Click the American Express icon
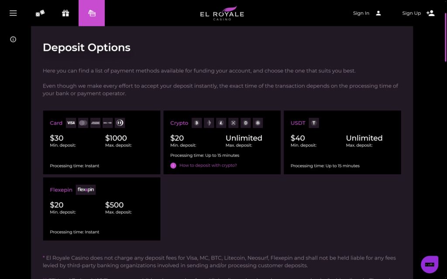This screenshot has width=447, height=279. pyautogui.click(x=95, y=123)
